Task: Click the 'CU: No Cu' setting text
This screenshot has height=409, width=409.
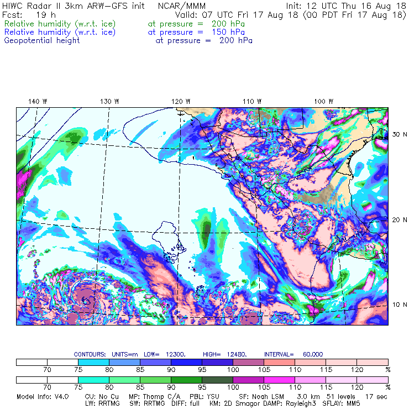Action: 102,397
